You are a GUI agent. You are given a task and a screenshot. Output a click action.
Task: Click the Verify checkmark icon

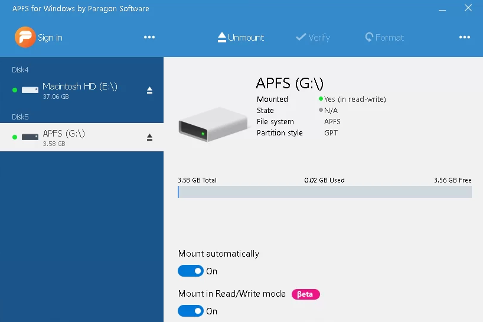coord(301,37)
